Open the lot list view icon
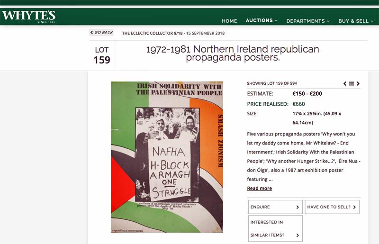379x244 pixels. click(x=352, y=84)
